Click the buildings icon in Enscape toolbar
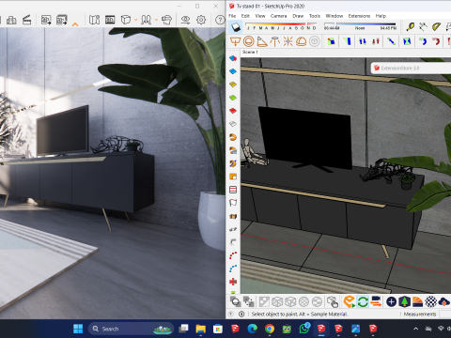The image size is (451, 338). point(11,20)
